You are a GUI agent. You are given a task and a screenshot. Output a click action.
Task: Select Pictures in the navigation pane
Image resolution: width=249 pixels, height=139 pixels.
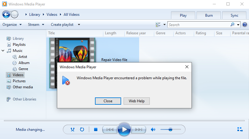pos(16,81)
